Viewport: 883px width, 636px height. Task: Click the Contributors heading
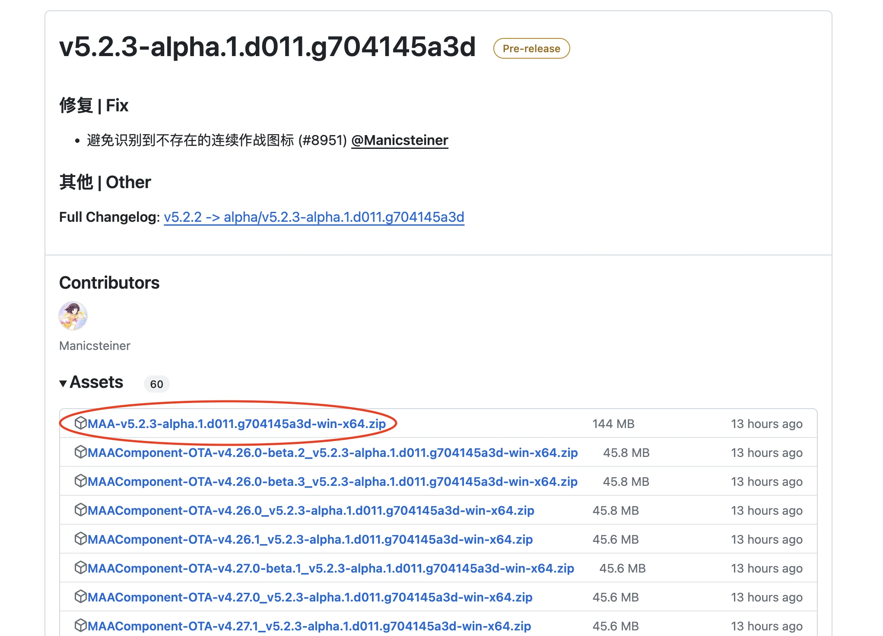(x=109, y=283)
